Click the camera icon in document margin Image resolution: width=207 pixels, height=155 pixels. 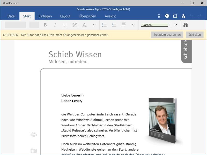(x=34, y=151)
